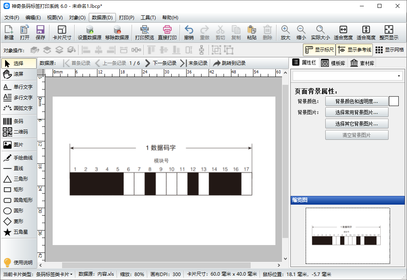Screen dimensions: 407x280
Task: Choose the 圆弧文字 arc text tool
Action: pyautogui.click(x=19, y=108)
